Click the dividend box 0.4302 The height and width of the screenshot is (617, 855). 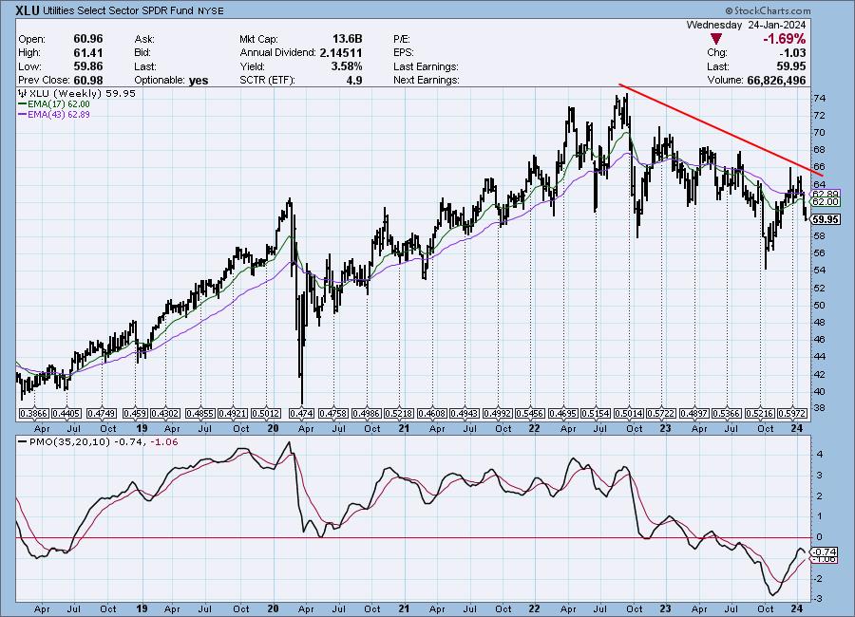click(165, 414)
